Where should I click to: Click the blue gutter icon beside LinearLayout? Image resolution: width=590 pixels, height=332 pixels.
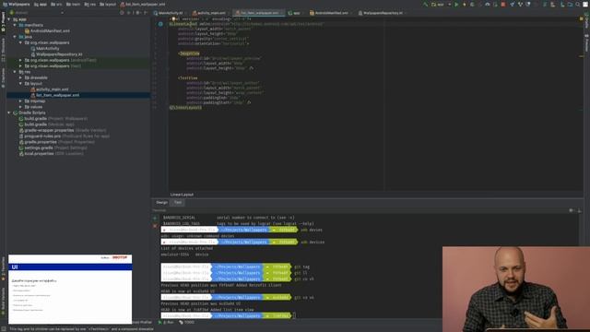click(160, 24)
